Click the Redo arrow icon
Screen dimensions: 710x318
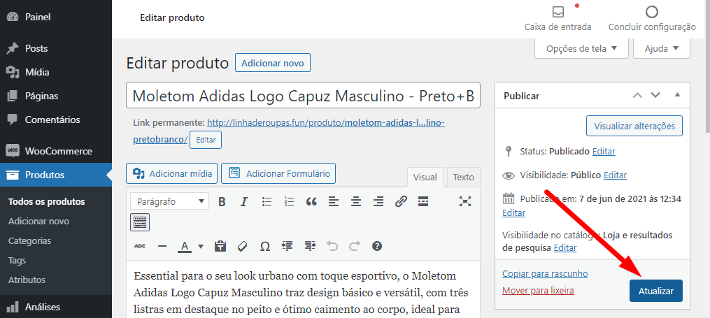355,246
